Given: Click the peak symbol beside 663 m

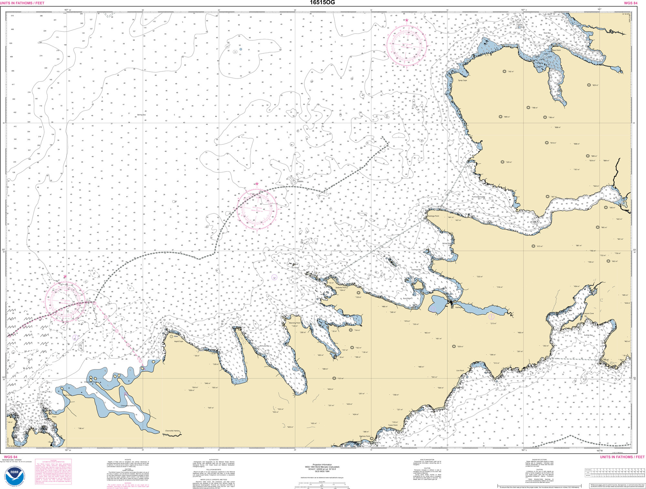Looking at the screenshot, I should coord(608,261).
